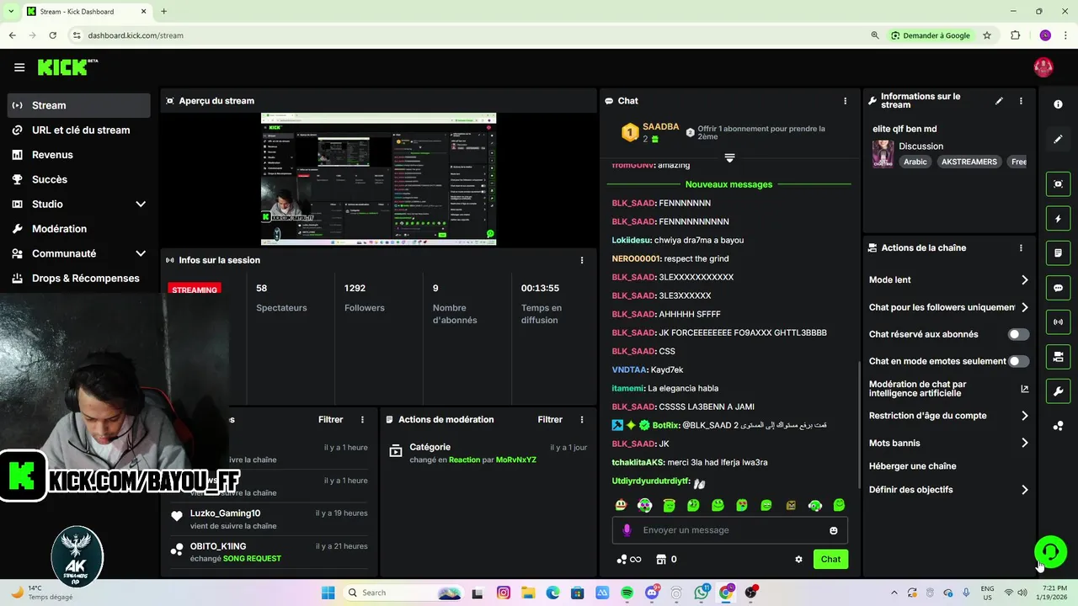Click the Arabic tag
The image size is (1078, 606).
click(915, 162)
